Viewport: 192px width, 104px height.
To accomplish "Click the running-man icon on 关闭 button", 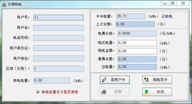I will tap(147, 92).
